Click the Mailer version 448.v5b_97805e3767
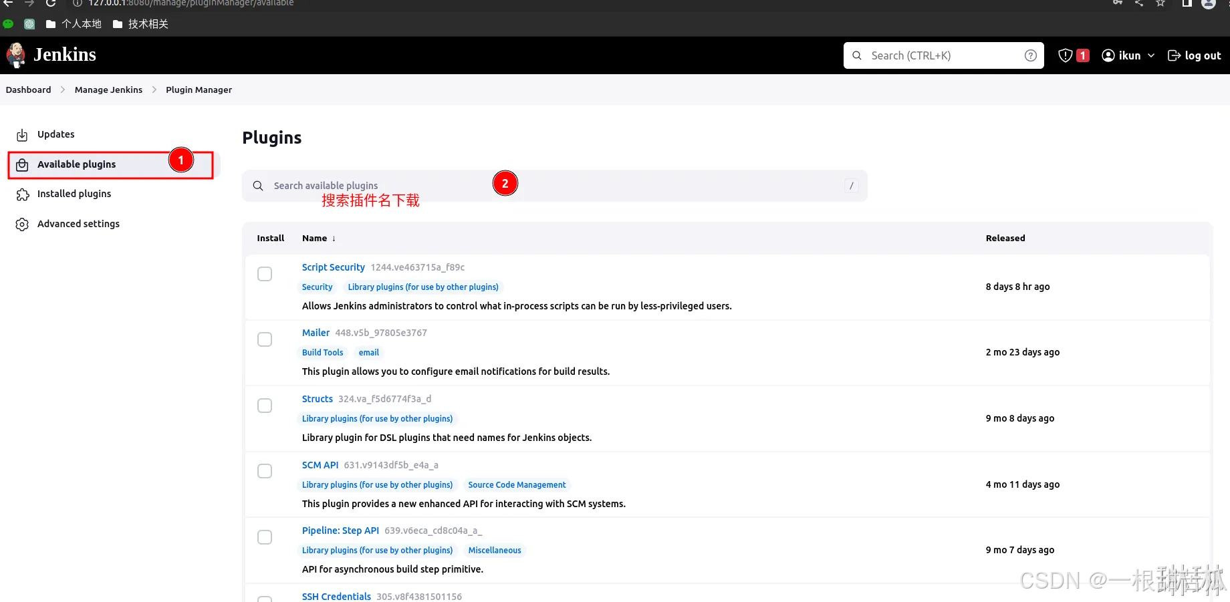The height and width of the screenshot is (602, 1230). [381, 333]
